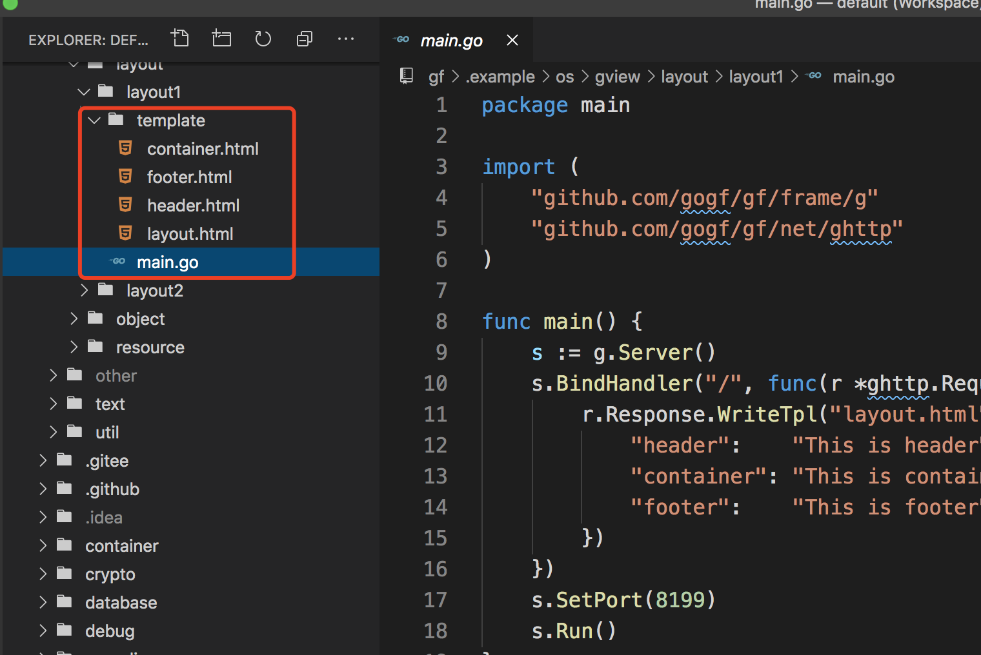Create a new folder in the Explorer

pos(221,38)
